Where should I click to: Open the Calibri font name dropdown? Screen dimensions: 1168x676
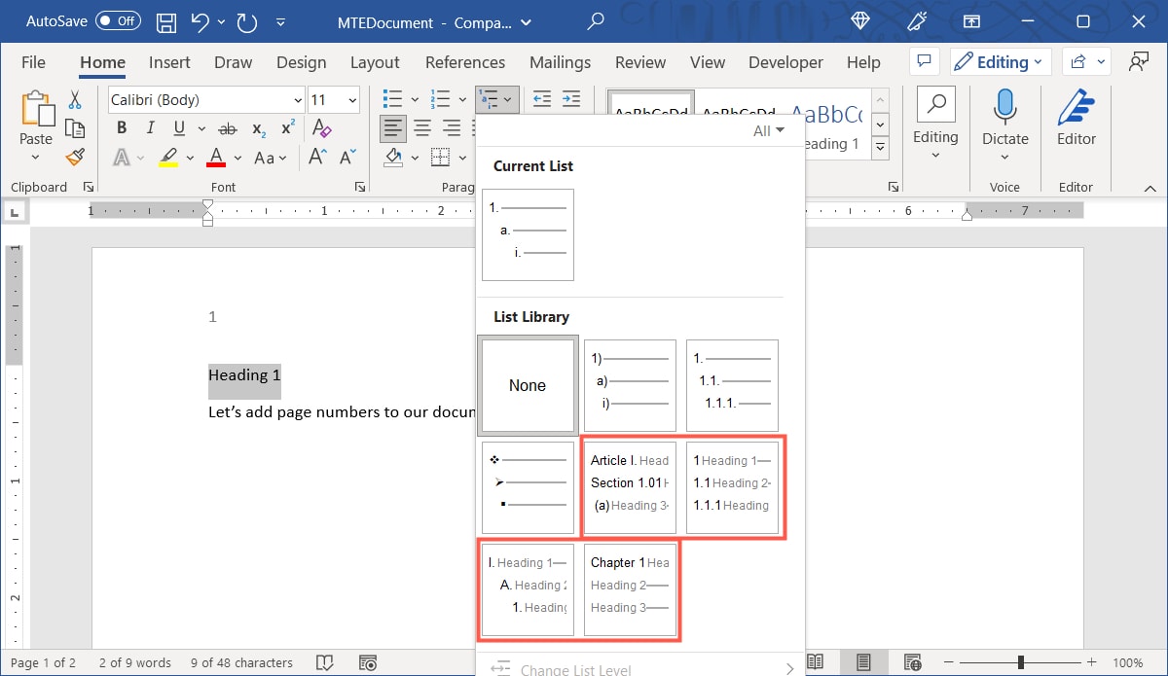(x=298, y=99)
